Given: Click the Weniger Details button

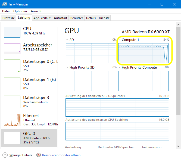Looking at the screenshot, I should click(x=20, y=155).
